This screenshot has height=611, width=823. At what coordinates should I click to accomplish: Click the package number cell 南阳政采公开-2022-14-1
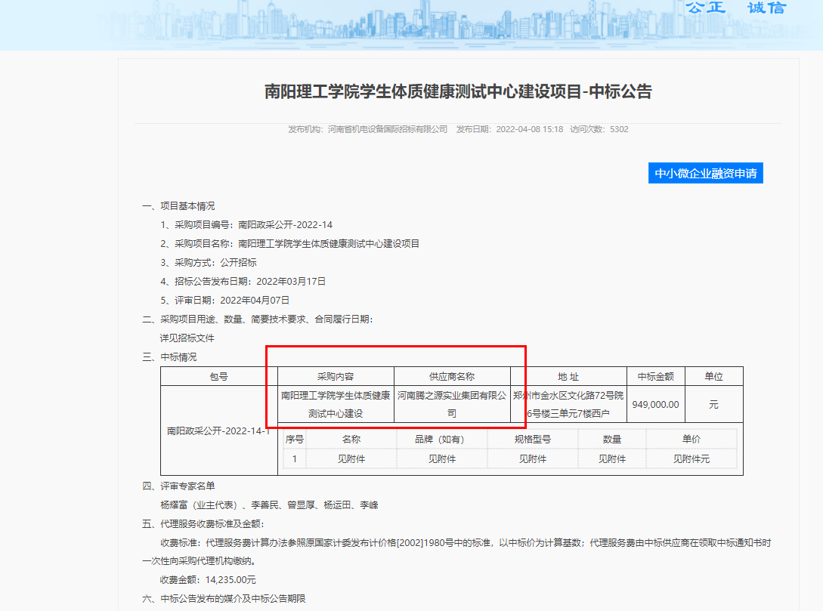tap(218, 431)
